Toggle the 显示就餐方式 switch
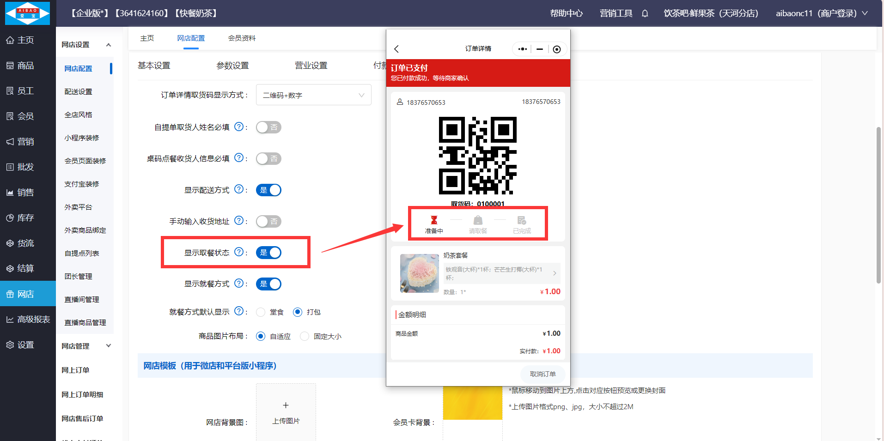Screen dimensions: 884x441 pyautogui.click(x=268, y=284)
